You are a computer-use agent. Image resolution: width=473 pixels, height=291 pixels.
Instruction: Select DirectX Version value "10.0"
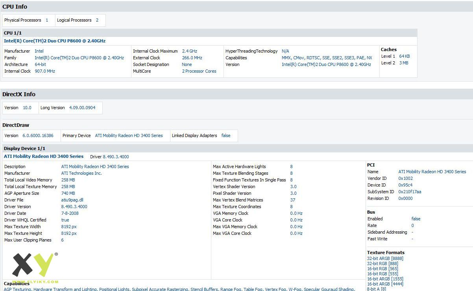[x=27, y=108]
